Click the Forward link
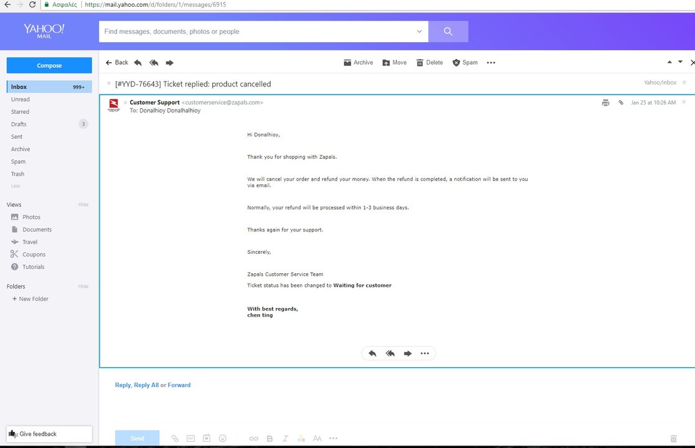 coord(179,385)
